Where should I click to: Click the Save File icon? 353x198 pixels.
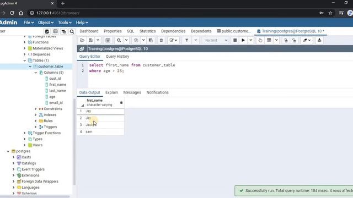click(x=90, y=40)
